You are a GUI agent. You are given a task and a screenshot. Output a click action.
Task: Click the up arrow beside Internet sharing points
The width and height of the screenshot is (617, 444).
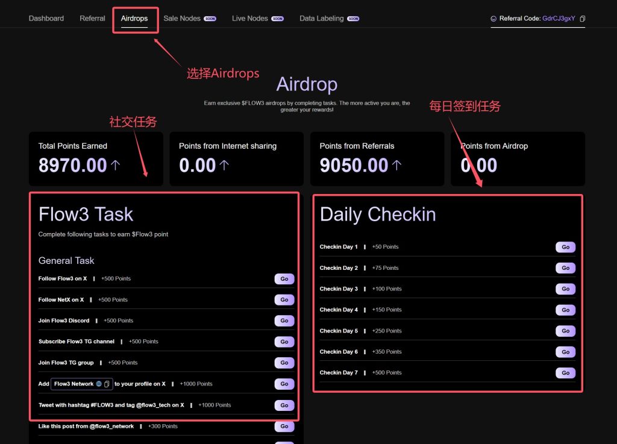pos(224,165)
